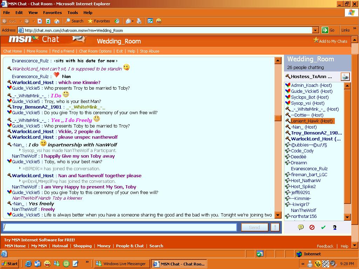Click the chat log scrollbar thumb
Image resolution: width=359 pixels, height=269 pixels.
coord(278,118)
